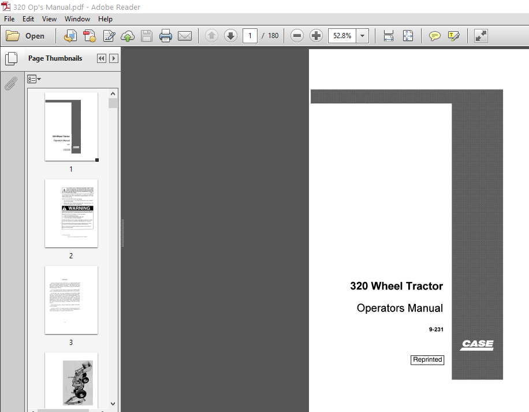Open the Help menu

click(x=105, y=19)
